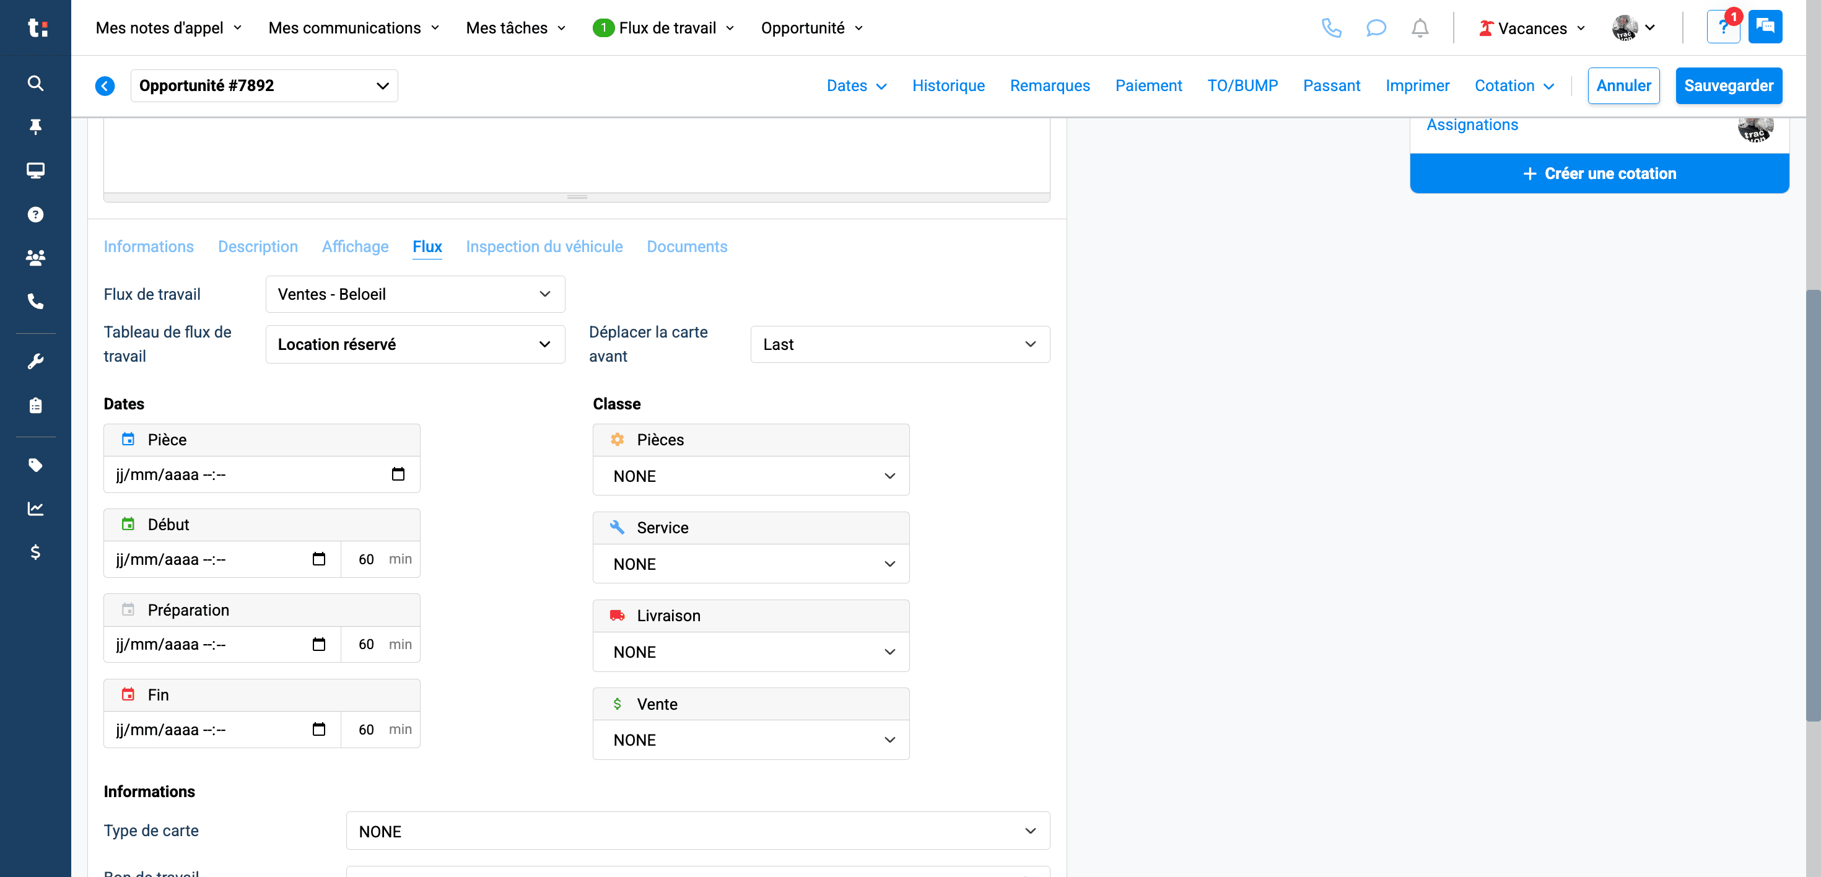Open Flux de travail menu
Viewport: 1821px width, 877px height.
[x=664, y=27]
